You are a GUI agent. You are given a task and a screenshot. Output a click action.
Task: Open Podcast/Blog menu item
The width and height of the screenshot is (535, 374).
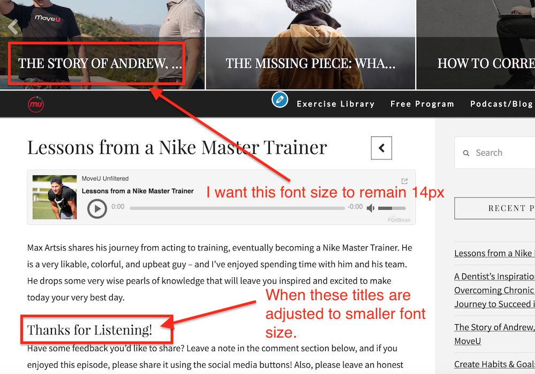click(x=502, y=104)
